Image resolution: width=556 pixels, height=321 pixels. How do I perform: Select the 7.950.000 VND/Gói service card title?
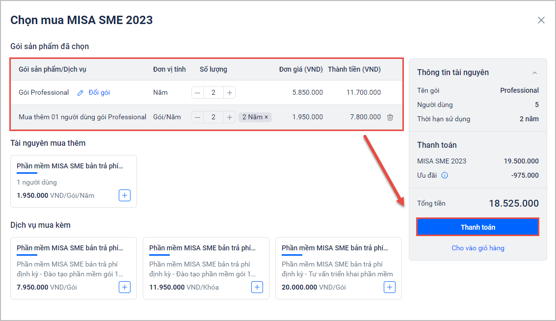pos(70,248)
